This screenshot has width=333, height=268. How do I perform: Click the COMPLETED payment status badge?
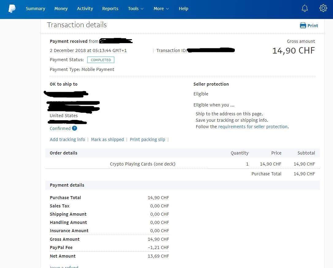(100, 60)
